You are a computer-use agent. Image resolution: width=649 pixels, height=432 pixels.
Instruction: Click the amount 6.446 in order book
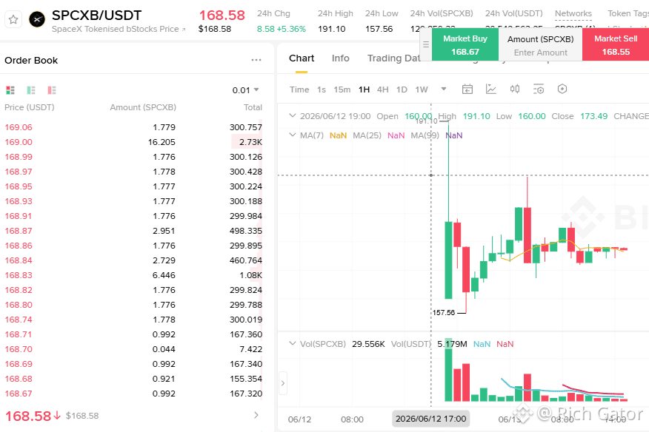(164, 275)
